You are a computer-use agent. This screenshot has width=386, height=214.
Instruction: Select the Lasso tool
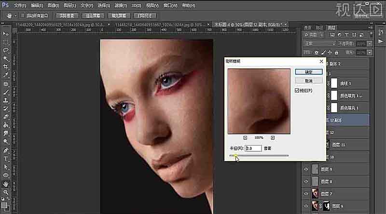(x=6, y=50)
